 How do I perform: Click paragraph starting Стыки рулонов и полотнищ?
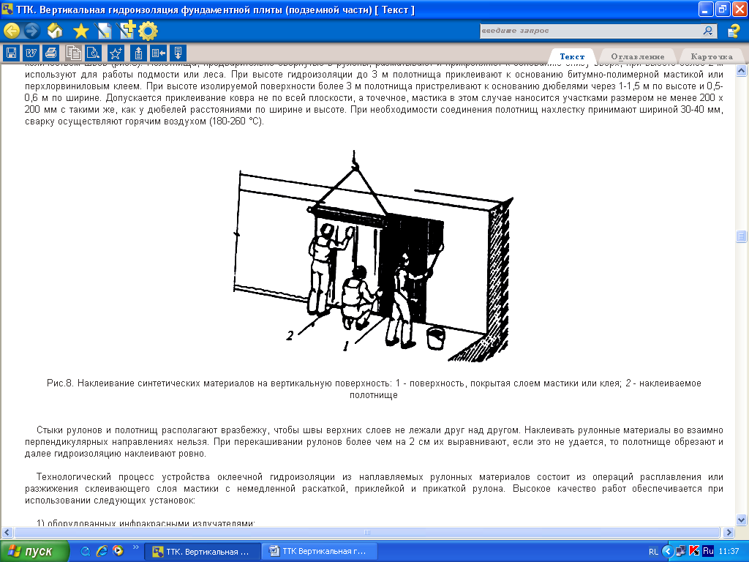[x=374, y=441]
